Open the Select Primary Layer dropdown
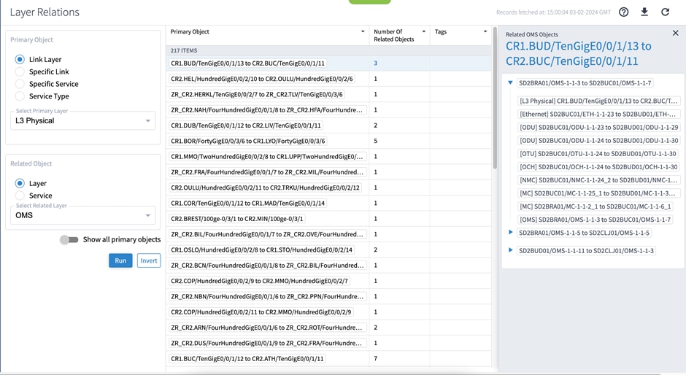 click(82, 121)
